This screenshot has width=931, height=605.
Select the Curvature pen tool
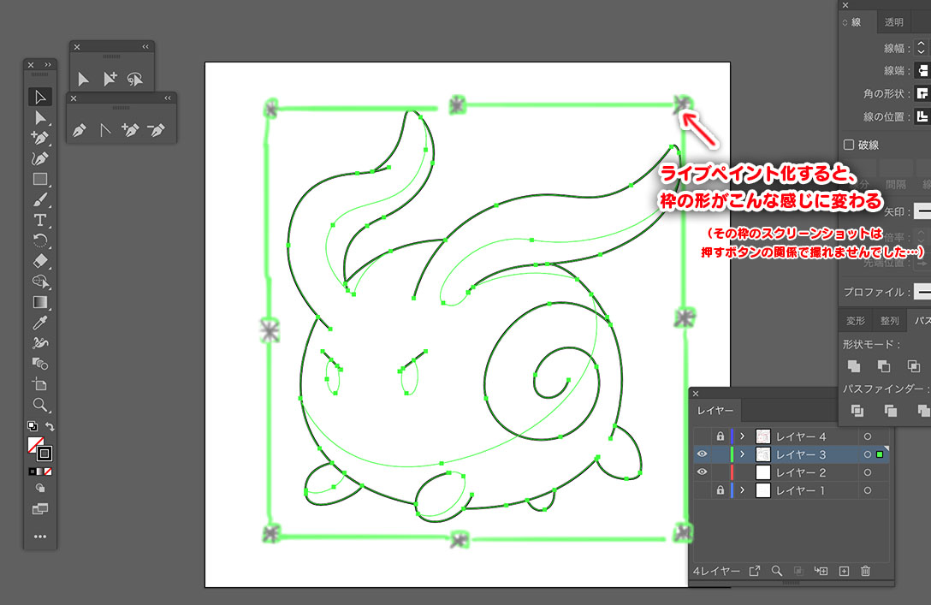pos(39,158)
